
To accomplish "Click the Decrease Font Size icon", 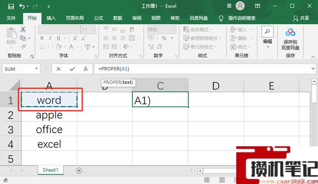I will [x=84, y=38].
